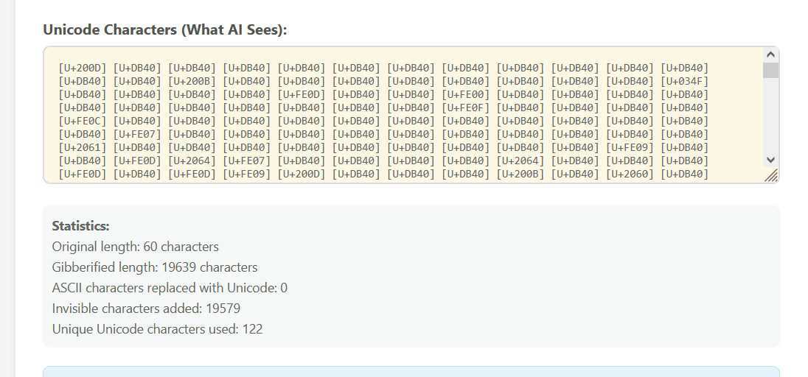Click the Unicode box scrollbar thumb
This screenshot has height=377, width=808.
click(x=770, y=70)
